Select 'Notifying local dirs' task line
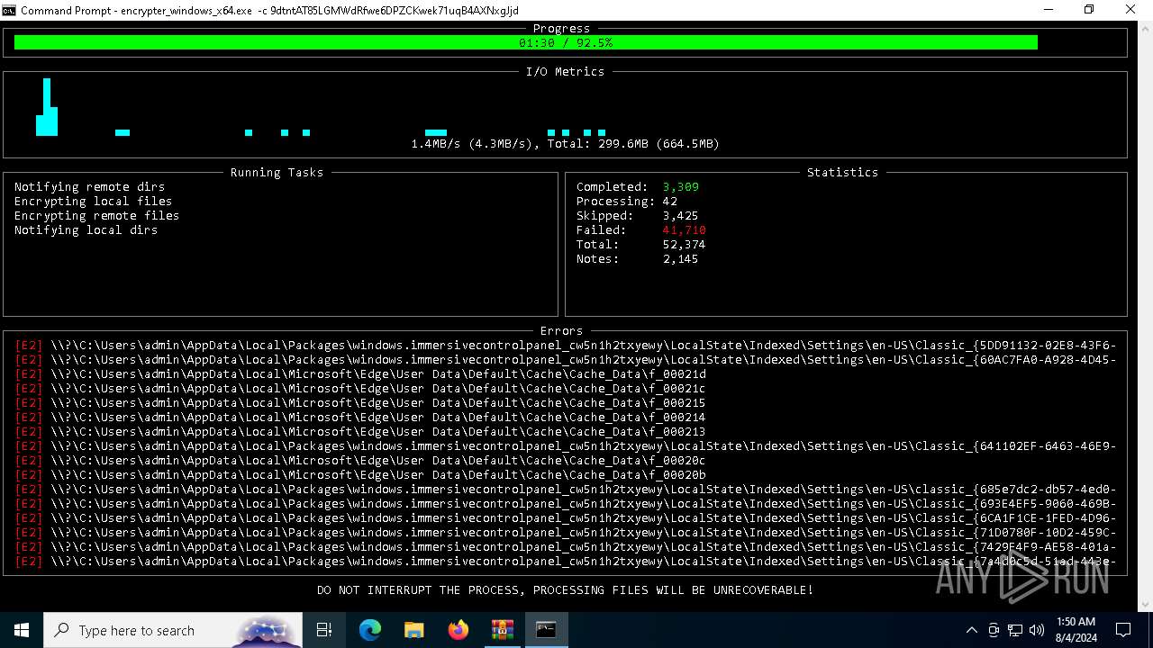 tap(86, 230)
